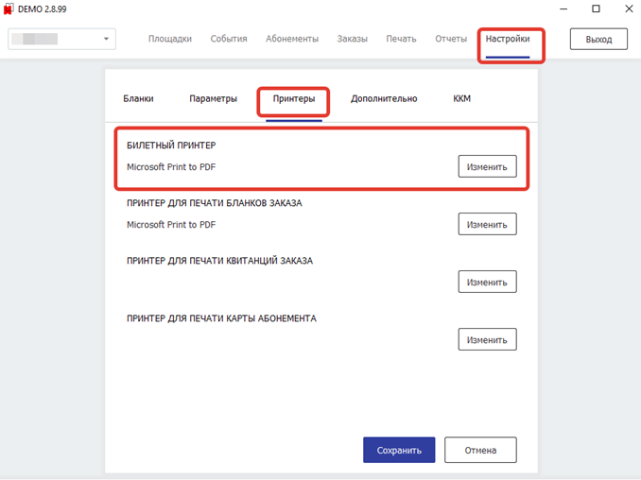Image resolution: width=641 pixels, height=480 pixels.
Task: Select the Принтеры tab
Action: (293, 98)
